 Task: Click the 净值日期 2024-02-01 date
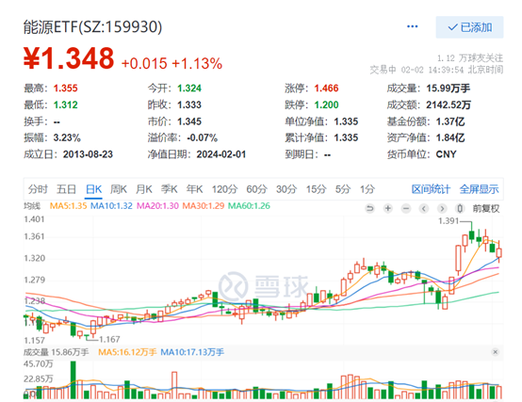pyautogui.click(x=221, y=154)
